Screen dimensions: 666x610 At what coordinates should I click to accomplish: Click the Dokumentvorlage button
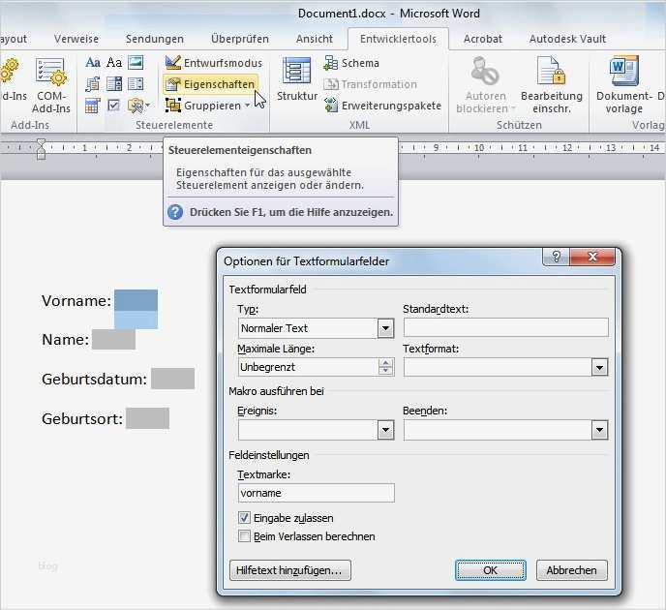(623, 85)
